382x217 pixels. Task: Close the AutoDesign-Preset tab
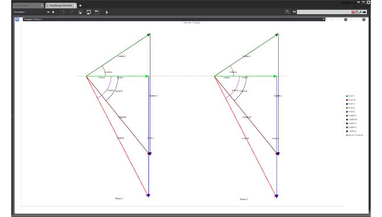tap(75, 5)
